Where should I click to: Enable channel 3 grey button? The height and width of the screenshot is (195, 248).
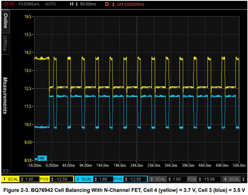pyautogui.click(x=152, y=179)
